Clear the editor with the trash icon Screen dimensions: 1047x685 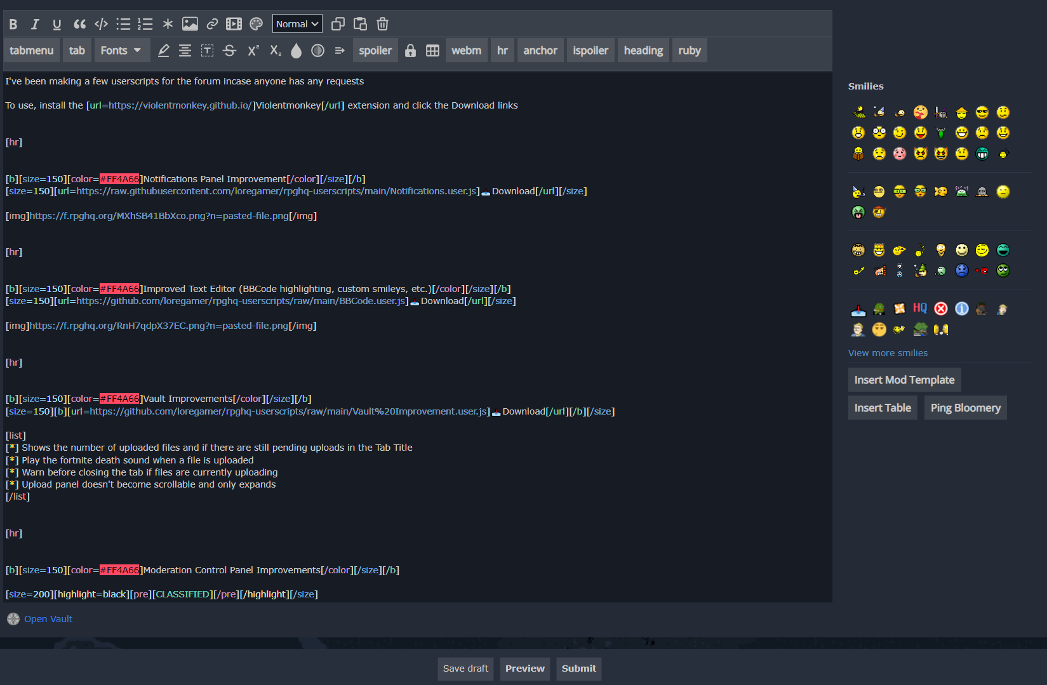382,24
